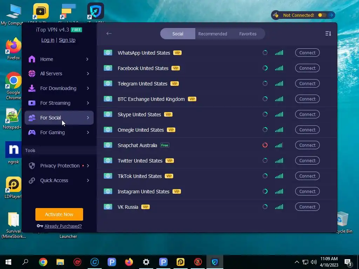Click the Already Purchased? link
359x269 pixels.
click(63, 226)
